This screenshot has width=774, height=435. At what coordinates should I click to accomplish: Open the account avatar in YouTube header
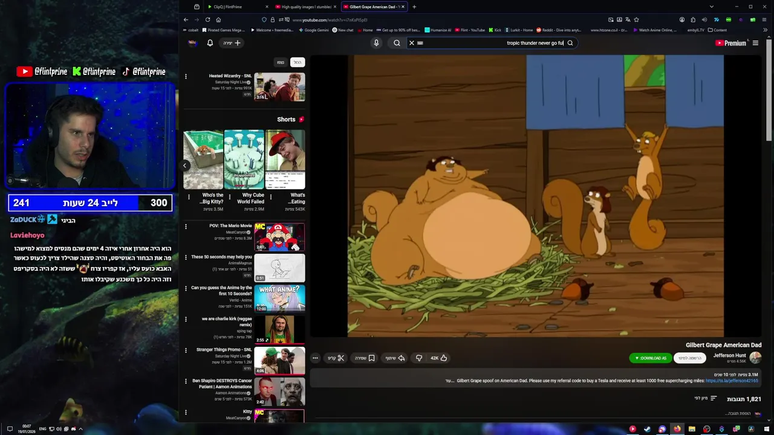[x=192, y=43]
